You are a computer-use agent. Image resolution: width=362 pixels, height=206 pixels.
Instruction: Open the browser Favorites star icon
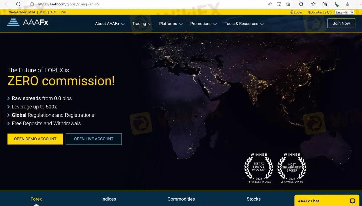pyautogui.click(x=313, y=4)
